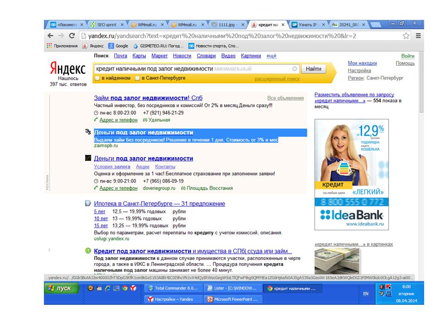Viewport: 444px width, 333px height.
Task: Click EN language indicator
Action: pyautogui.click(x=365, y=294)
